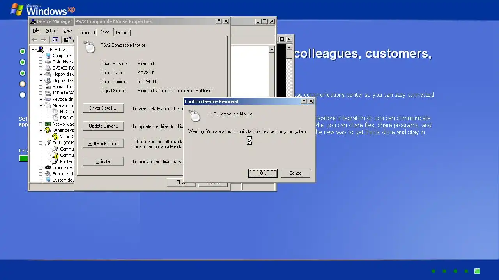Image resolution: width=499 pixels, height=280 pixels.
Task: Select the Human Interface Devices icon
Action: coord(48,87)
